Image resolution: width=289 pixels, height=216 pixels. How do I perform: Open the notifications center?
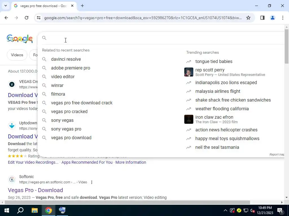pos(280,210)
